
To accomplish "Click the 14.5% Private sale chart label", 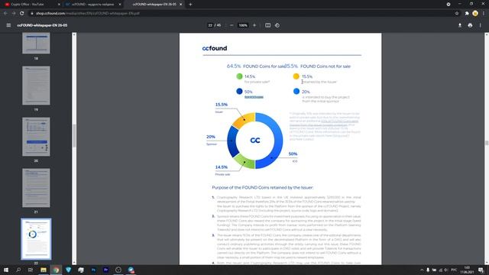I will [222, 170].
